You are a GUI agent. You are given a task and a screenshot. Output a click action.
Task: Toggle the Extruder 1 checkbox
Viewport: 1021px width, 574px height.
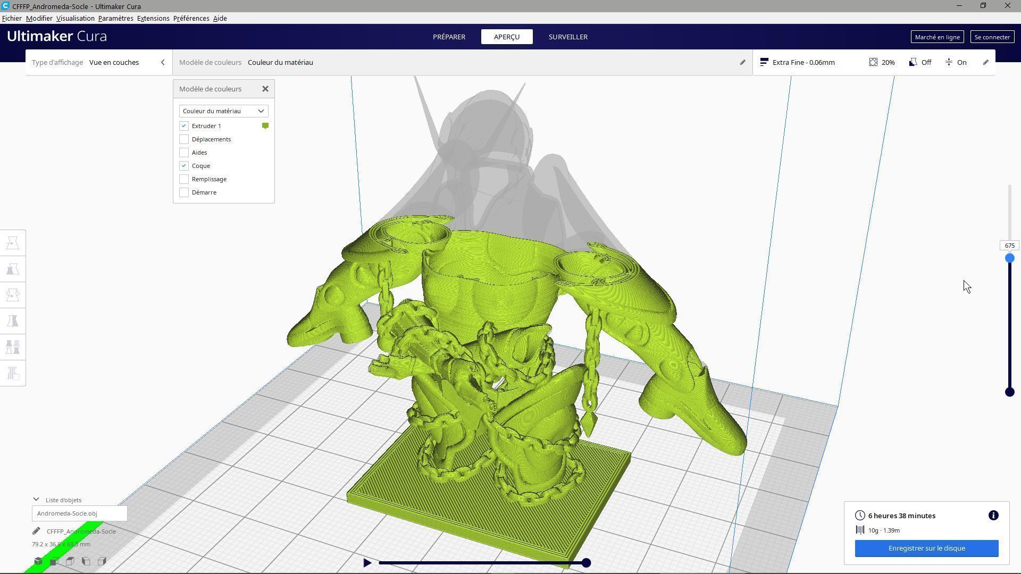point(184,126)
